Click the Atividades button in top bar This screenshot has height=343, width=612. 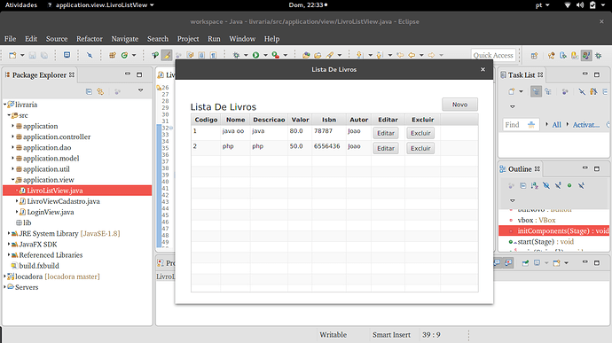[21, 5]
